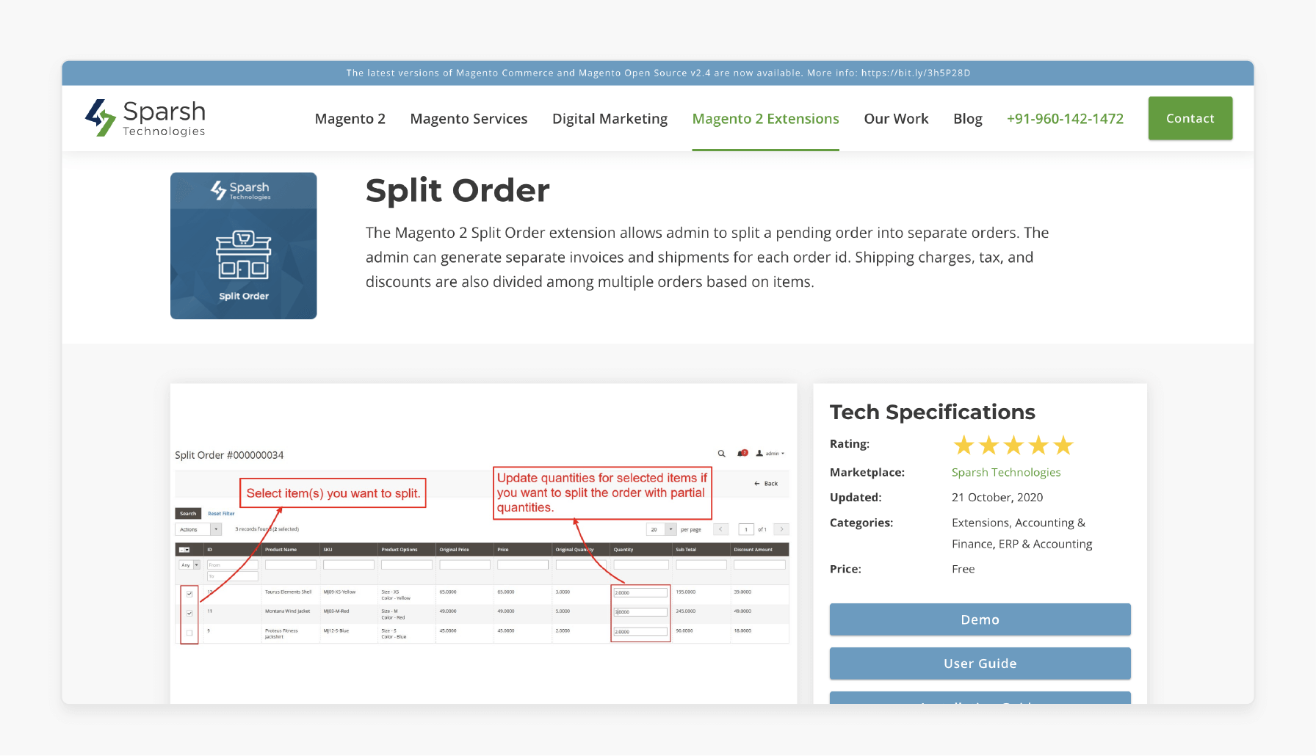Go to previous grid page arrow

pyautogui.click(x=722, y=529)
